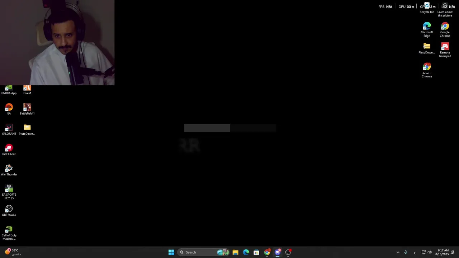Select the PlutoDown folder beside Remote Gamepad
The height and width of the screenshot is (258, 459).
click(x=427, y=48)
